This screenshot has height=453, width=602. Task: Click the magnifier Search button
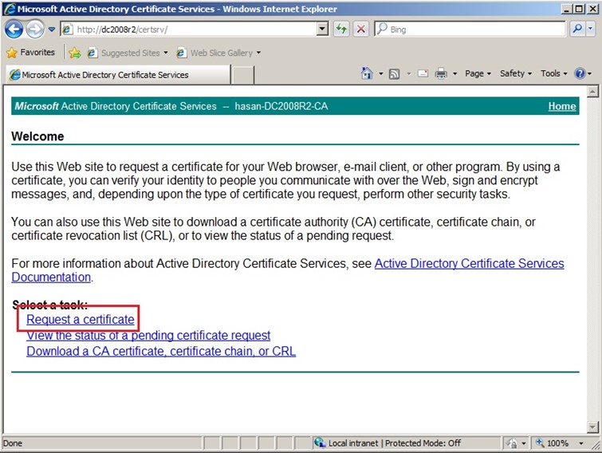click(577, 30)
